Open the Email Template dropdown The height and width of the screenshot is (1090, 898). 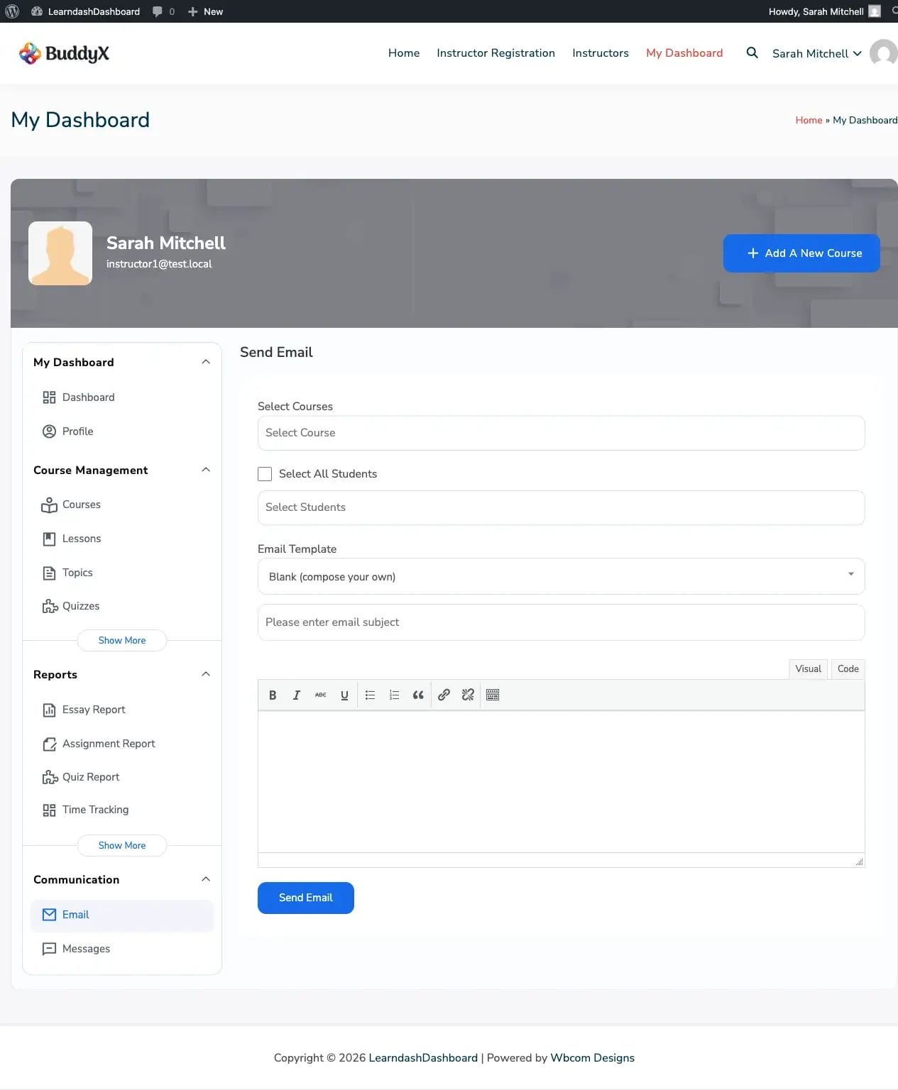tap(561, 576)
